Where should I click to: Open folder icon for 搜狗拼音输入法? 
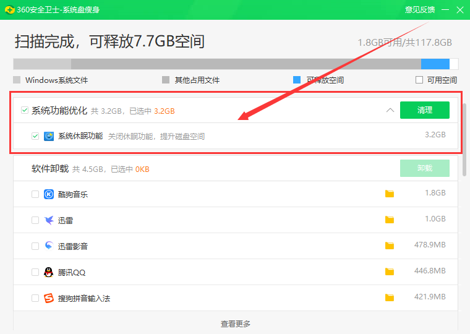(x=390, y=298)
